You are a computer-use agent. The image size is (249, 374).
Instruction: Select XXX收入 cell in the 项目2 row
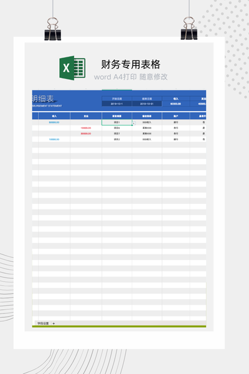tap(147, 139)
